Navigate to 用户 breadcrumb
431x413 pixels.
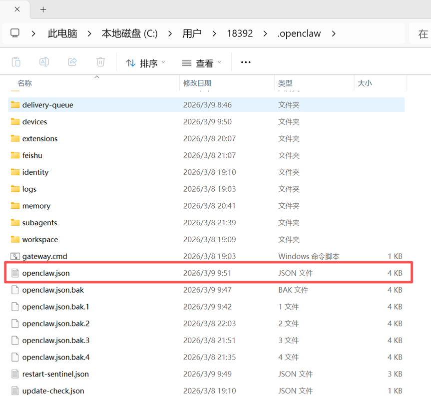[x=192, y=33]
